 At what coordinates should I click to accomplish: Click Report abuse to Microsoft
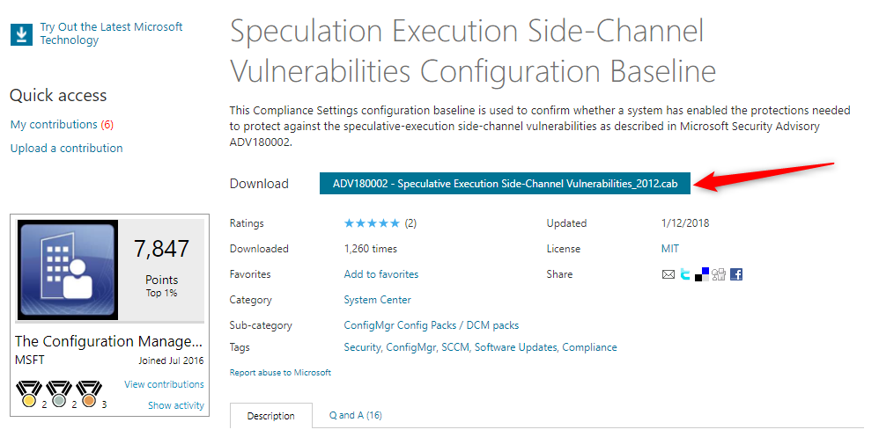pyautogui.click(x=280, y=372)
